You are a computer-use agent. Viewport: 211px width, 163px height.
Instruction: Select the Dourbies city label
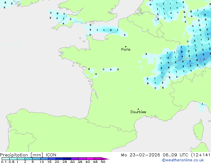pyautogui.click(x=138, y=112)
